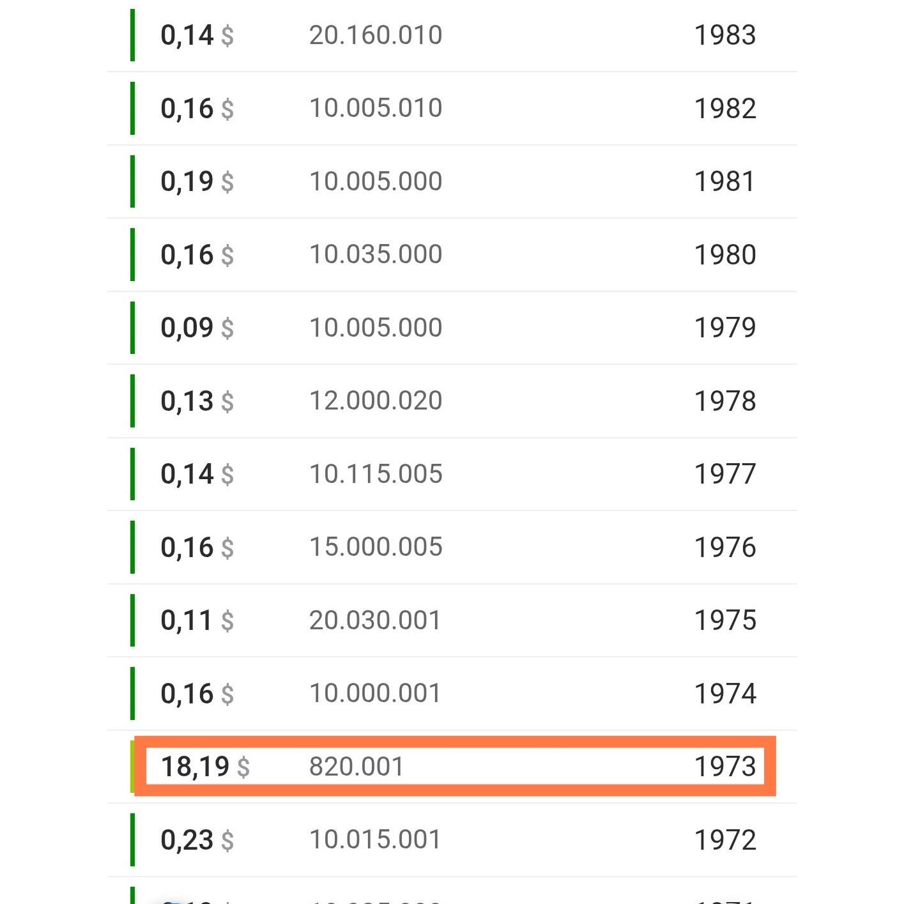This screenshot has height=904, width=904.
Task: Open the 1978 year entry
Action: 724,401
